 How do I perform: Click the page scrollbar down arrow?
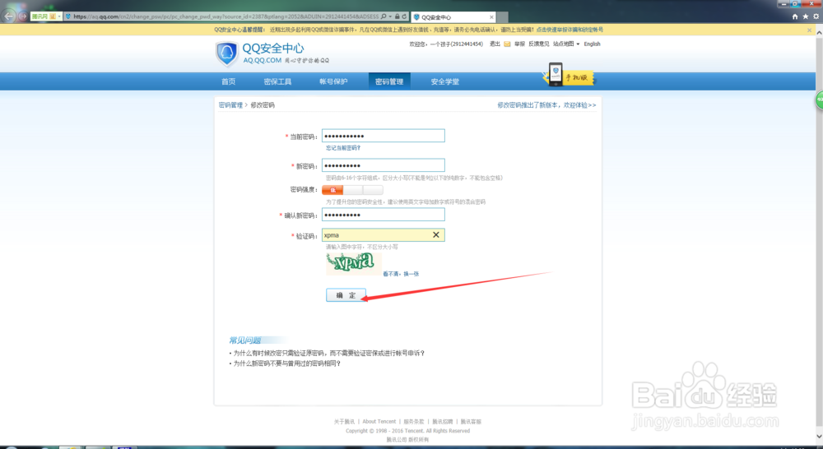pyautogui.click(x=819, y=437)
